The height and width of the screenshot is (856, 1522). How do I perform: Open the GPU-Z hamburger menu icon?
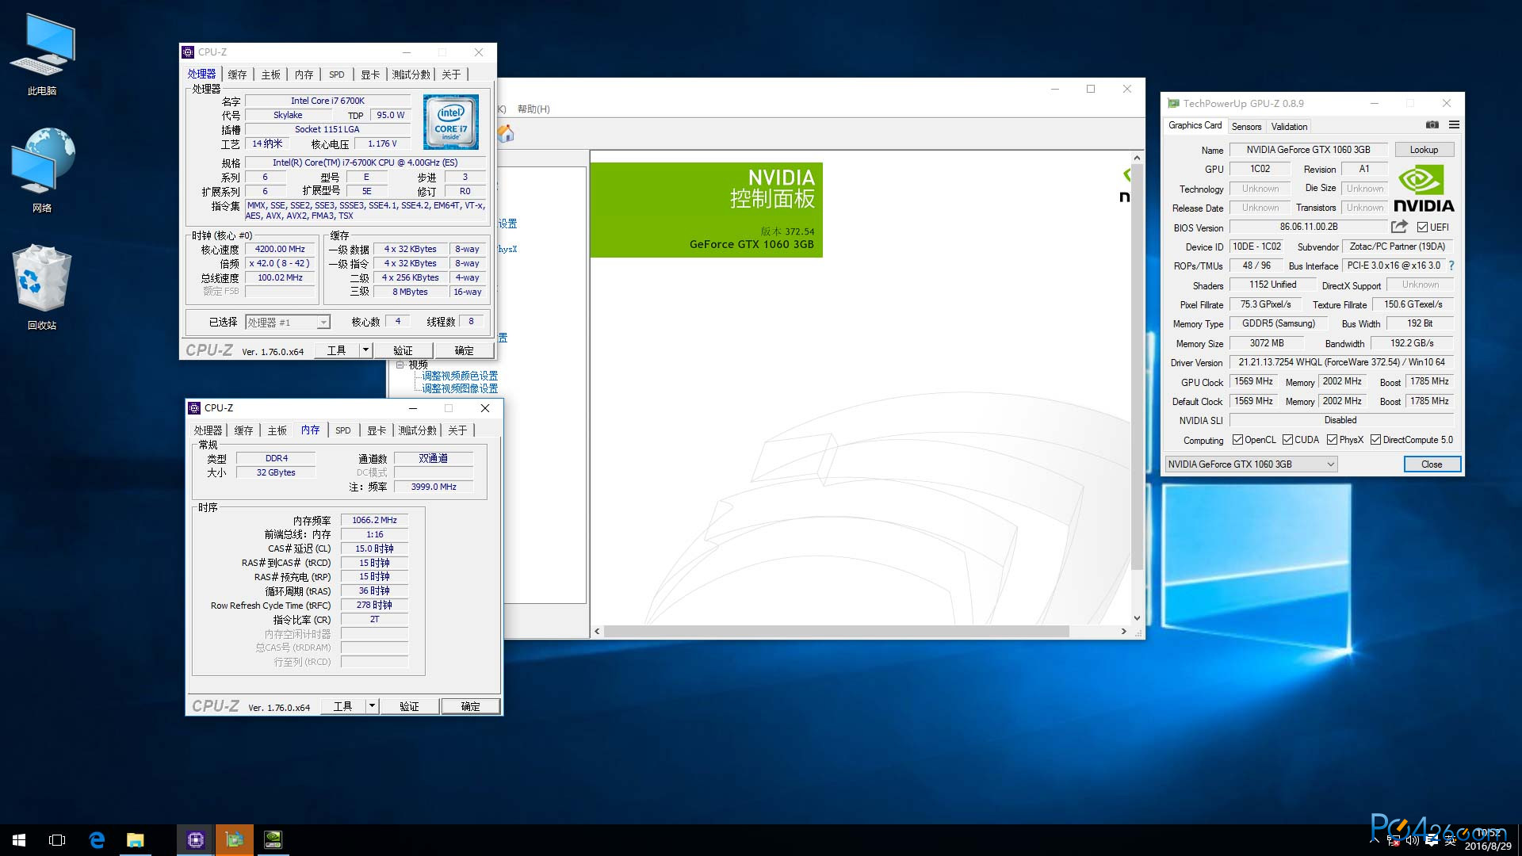(x=1454, y=125)
